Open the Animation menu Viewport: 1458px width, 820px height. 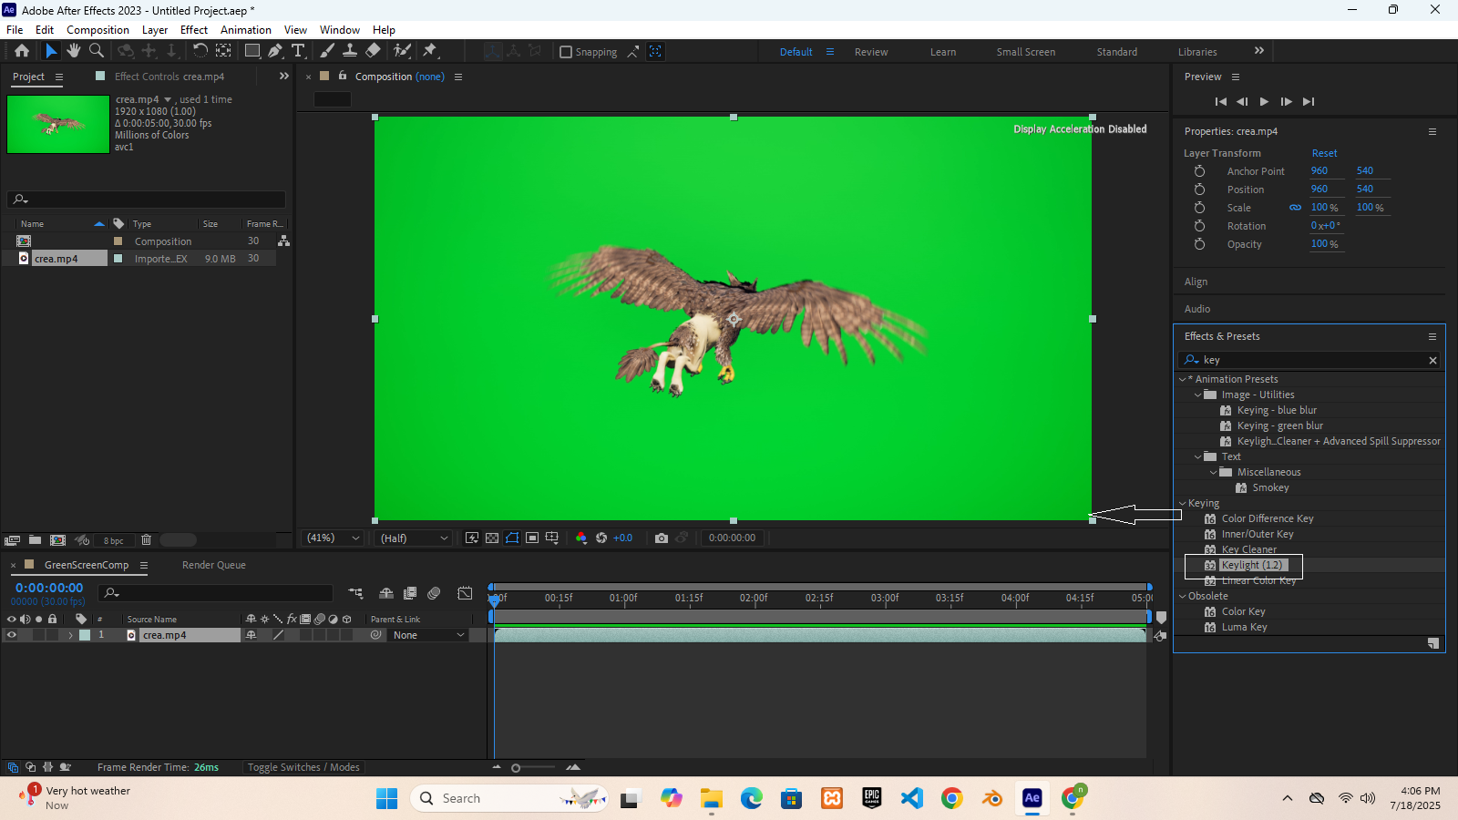pyautogui.click(x=246, y=29)
